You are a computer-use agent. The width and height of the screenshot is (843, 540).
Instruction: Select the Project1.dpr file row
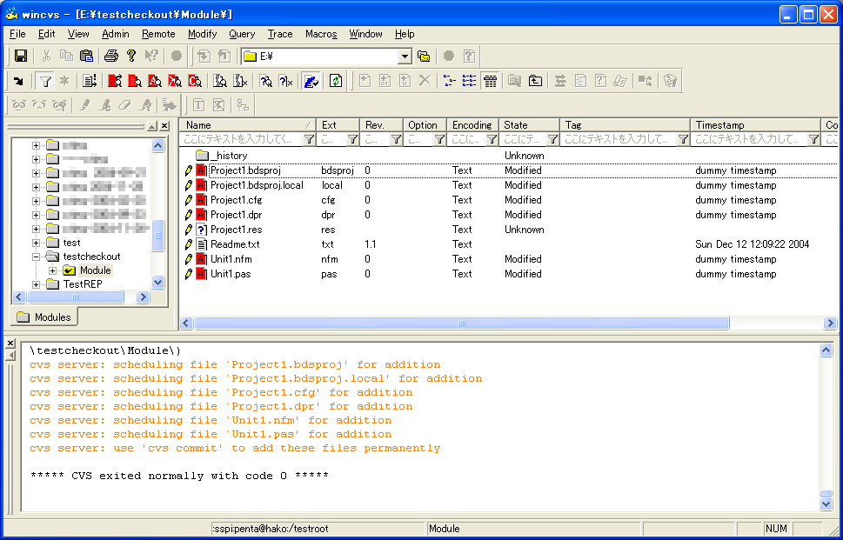508,215
